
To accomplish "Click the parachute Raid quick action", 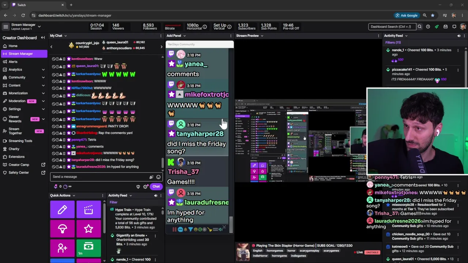I will coord(62,229).
